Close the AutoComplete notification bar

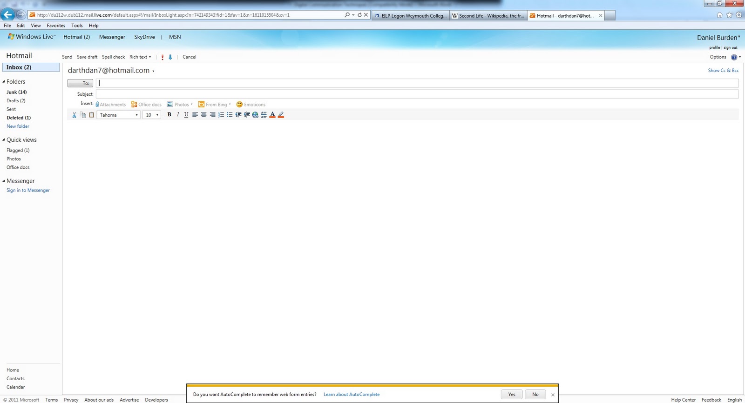(x=553, y=395)
